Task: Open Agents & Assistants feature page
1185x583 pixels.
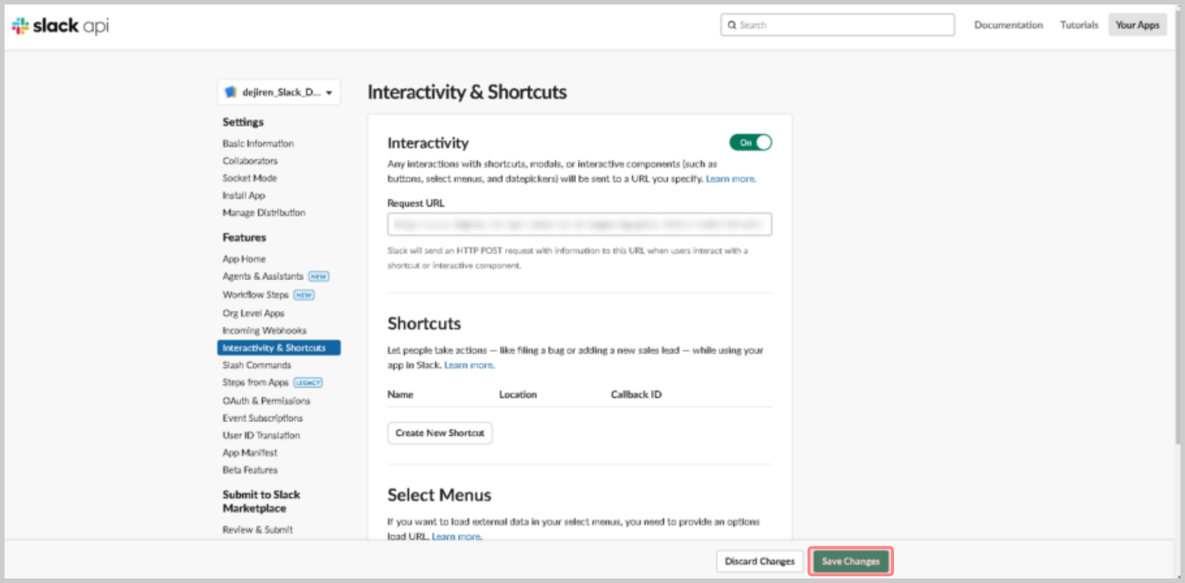Action: 263,276
